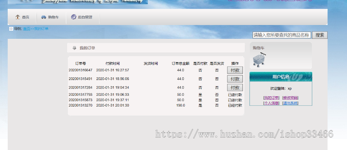The height and width of the screenshot is (150, 347).
Task: Click the 欢迎登陆: xp welcome text
Action: 281,88
